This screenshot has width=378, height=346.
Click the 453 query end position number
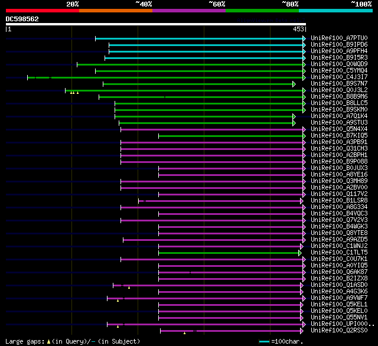pyautogui.click(x=298, y=29)
